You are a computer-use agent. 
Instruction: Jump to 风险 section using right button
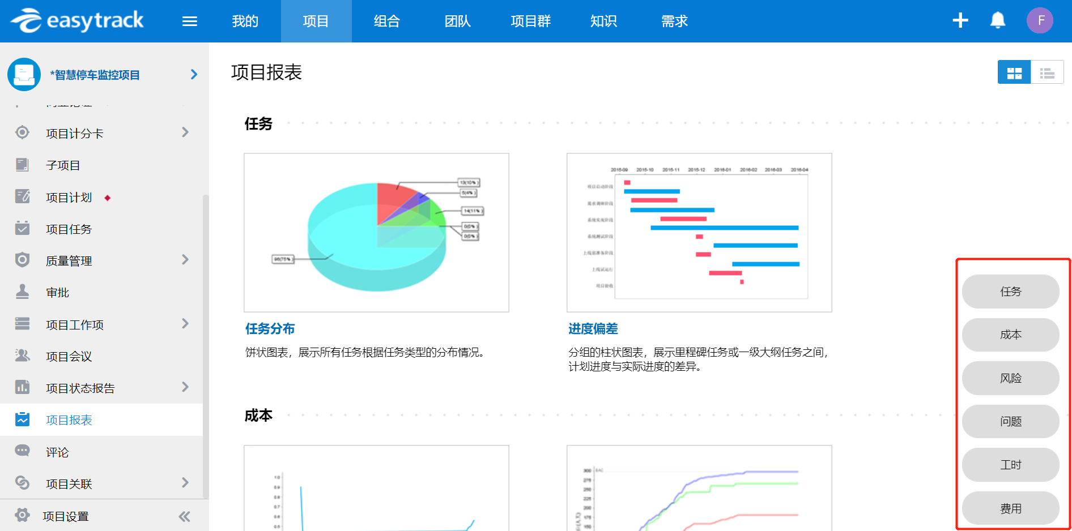click(x=1010, y=378)
